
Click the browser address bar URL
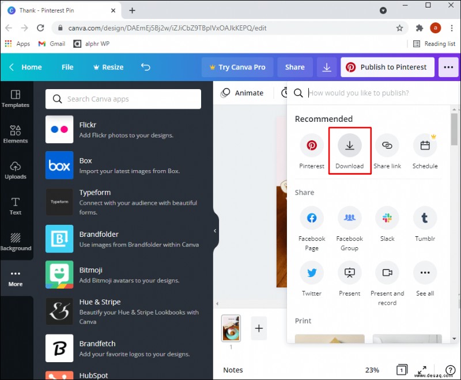[x=167, y=28]
